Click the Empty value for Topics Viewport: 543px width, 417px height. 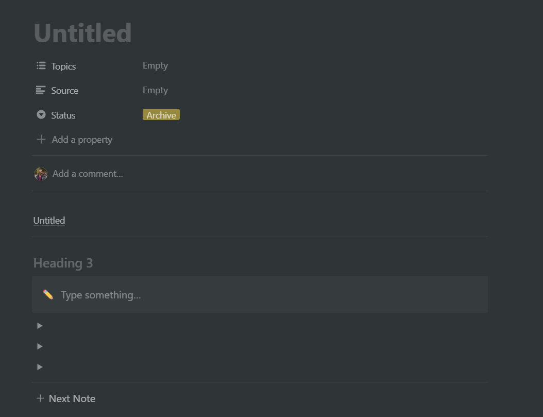click(x=155, y=65)
